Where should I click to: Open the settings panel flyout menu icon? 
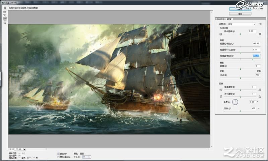coord(260,24)
